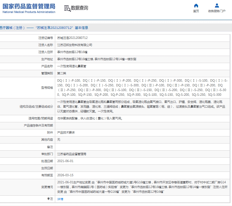Click the 注册人住所 row label

coord(45,52)
